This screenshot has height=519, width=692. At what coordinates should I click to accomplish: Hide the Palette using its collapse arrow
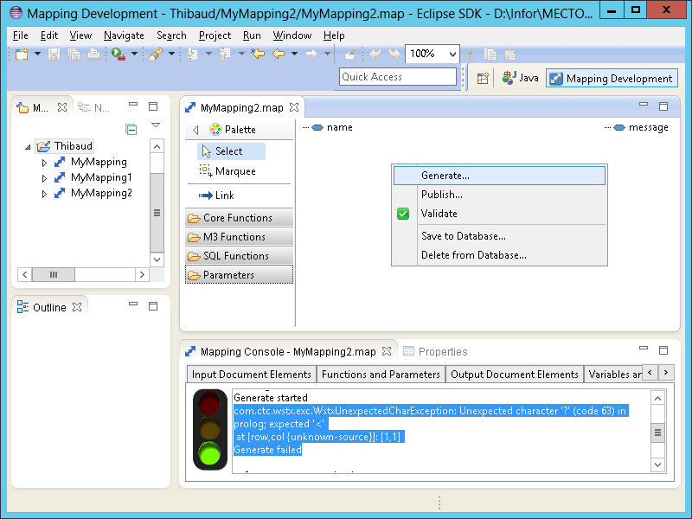[195, 130]
